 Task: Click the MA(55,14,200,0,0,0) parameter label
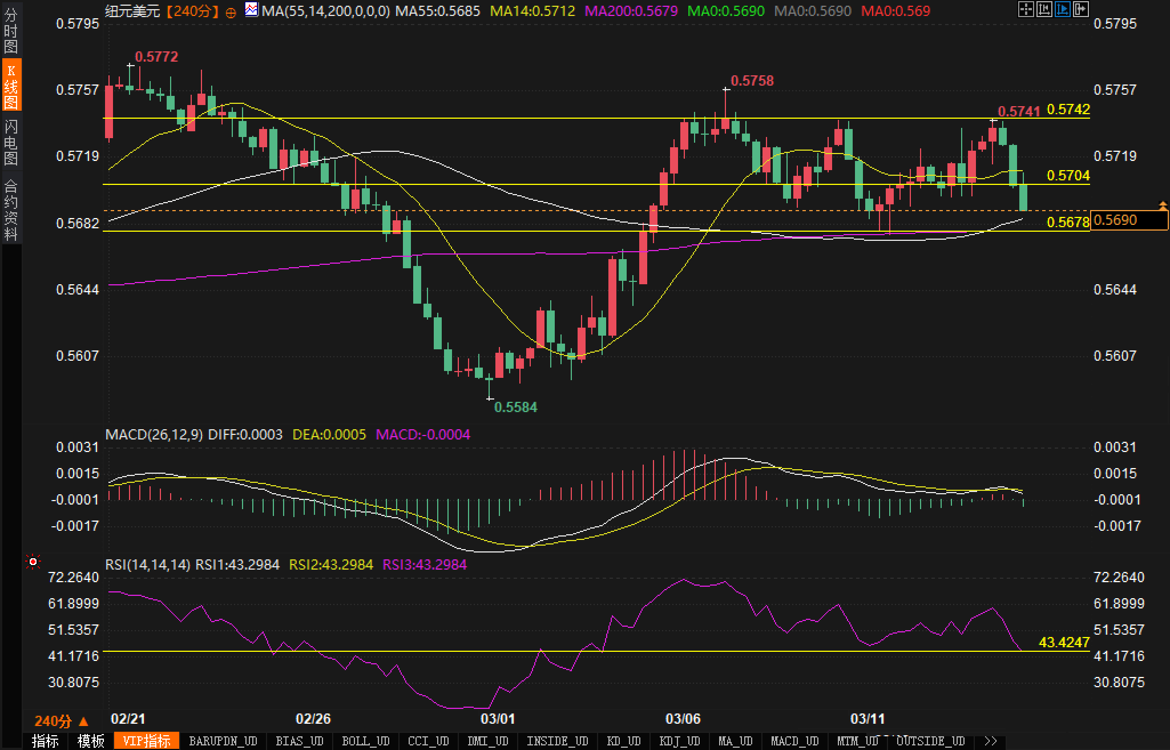tap(326, 11)
